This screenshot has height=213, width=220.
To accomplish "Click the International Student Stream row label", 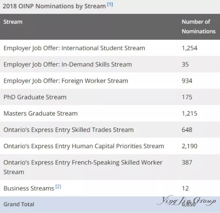I will [74, 48].
